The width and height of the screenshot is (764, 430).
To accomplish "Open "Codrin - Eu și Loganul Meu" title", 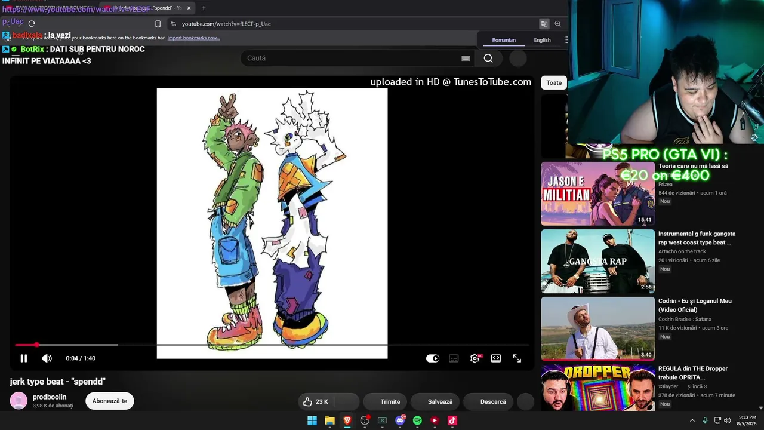I will [695, 305].
